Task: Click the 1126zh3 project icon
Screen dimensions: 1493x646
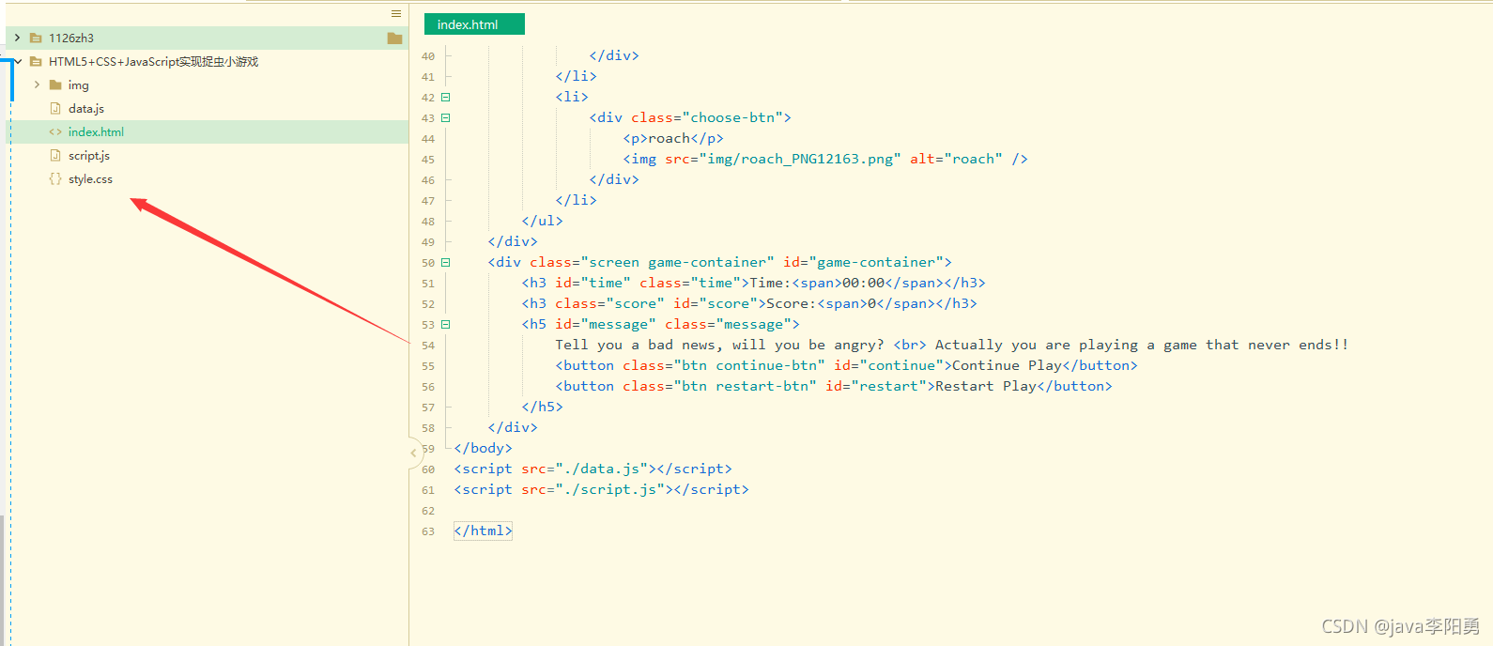Action: [36, 38]
